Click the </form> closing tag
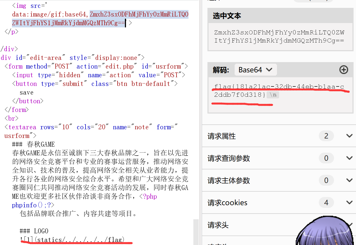This screenshot has width=356, height=245. point(17,110)
